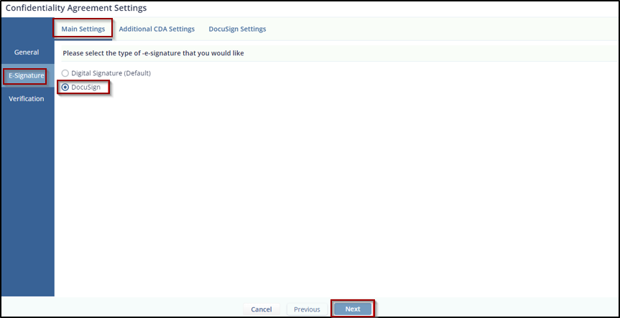Select General in the sidebar

(27, 52)
